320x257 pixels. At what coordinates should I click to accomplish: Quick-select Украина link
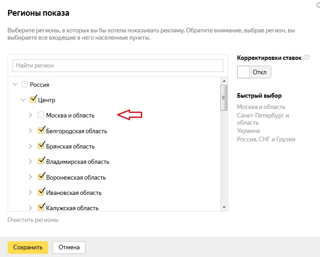(248, 131)
